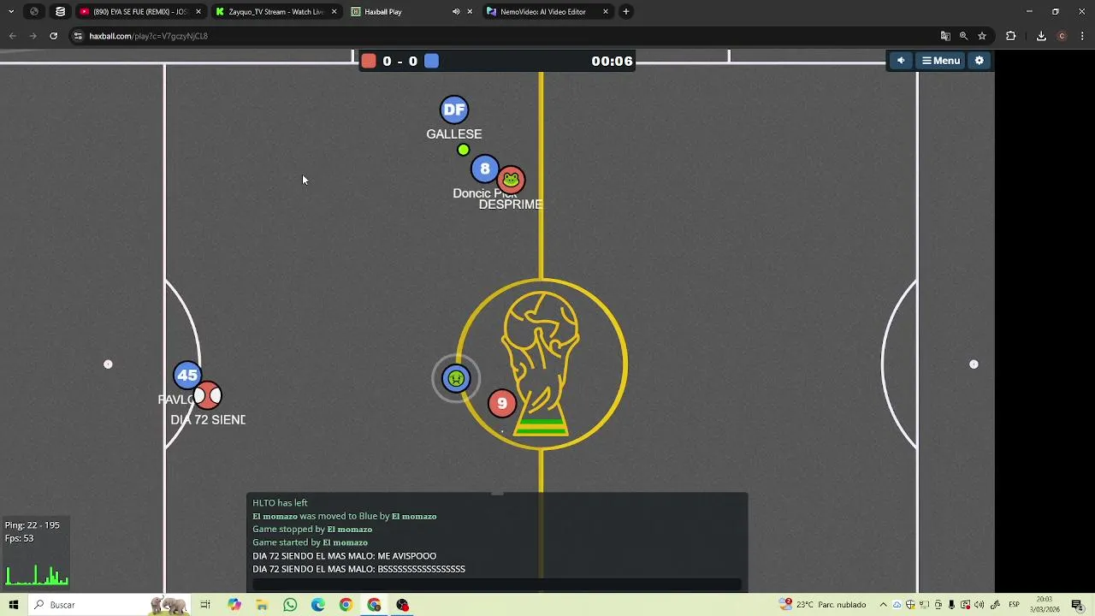Click the zoom magnifier icon in address bar
The image size is (1095, 616).
click(963, 36)
